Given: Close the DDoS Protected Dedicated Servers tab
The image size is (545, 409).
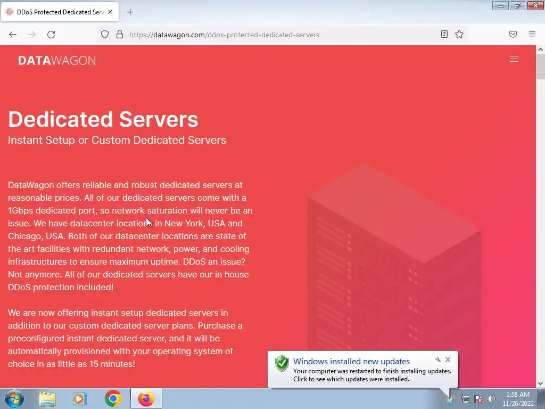Looking at the screenshot, I should 110,12.
